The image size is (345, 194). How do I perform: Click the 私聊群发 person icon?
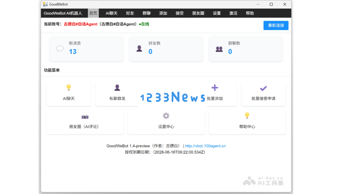click(x=117, y=88)
